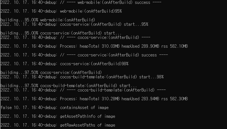Click the building 95.00% web-mobile line
Viewport: 227px width, 129px height.
pos(48,20)
